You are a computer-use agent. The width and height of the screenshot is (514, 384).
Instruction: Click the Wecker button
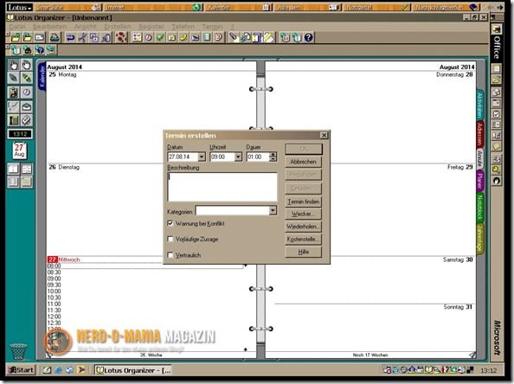[x=303, y=214]
